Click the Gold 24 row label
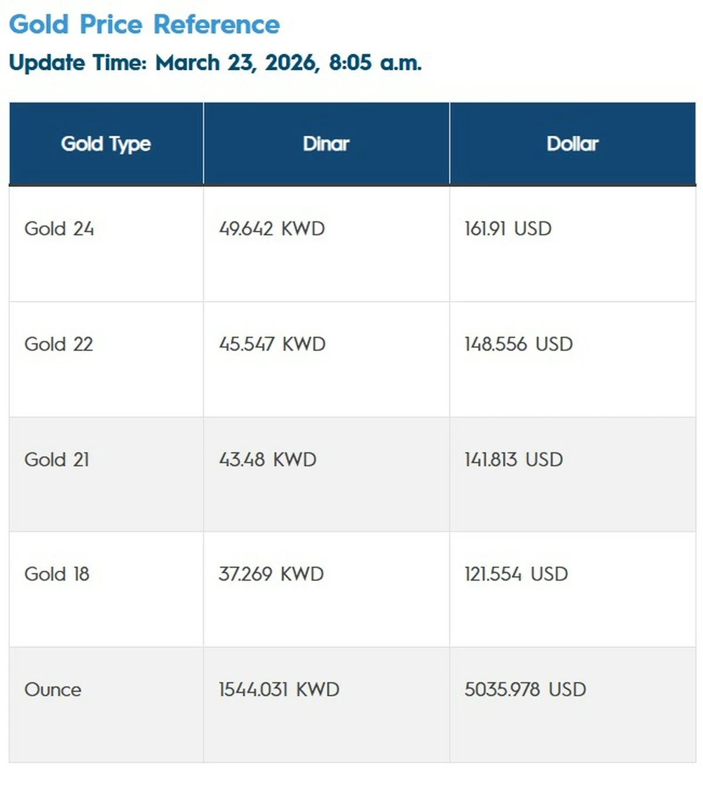The width and height of the screenshot is (703, 789). point(59,228)
